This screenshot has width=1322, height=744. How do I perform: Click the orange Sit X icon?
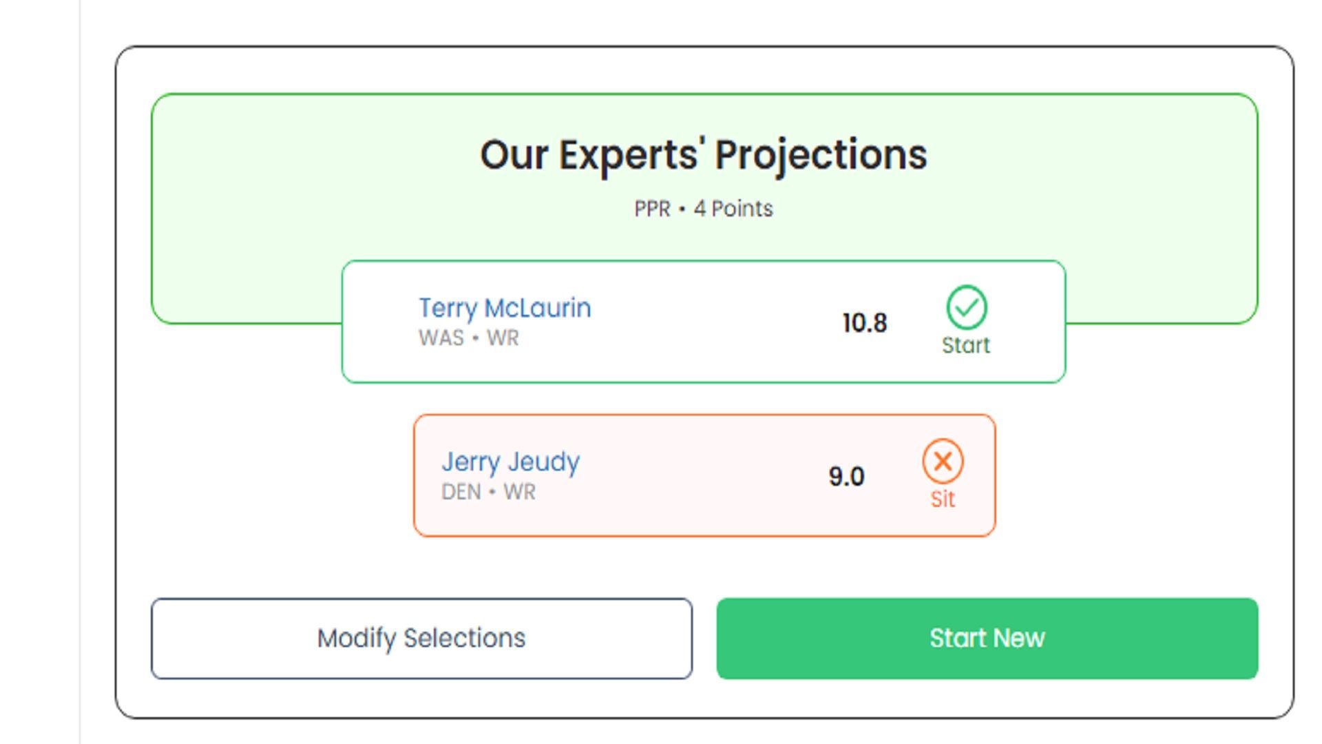[x=943, y=462]
